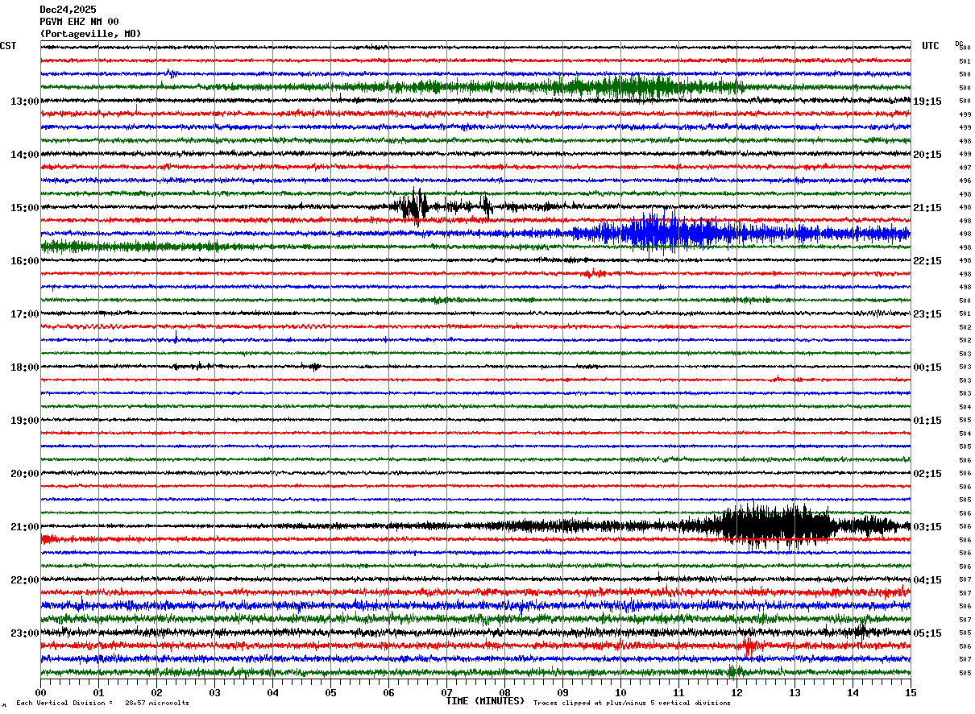
Task: Select the 14:00 CST time label
Action: 24,155
